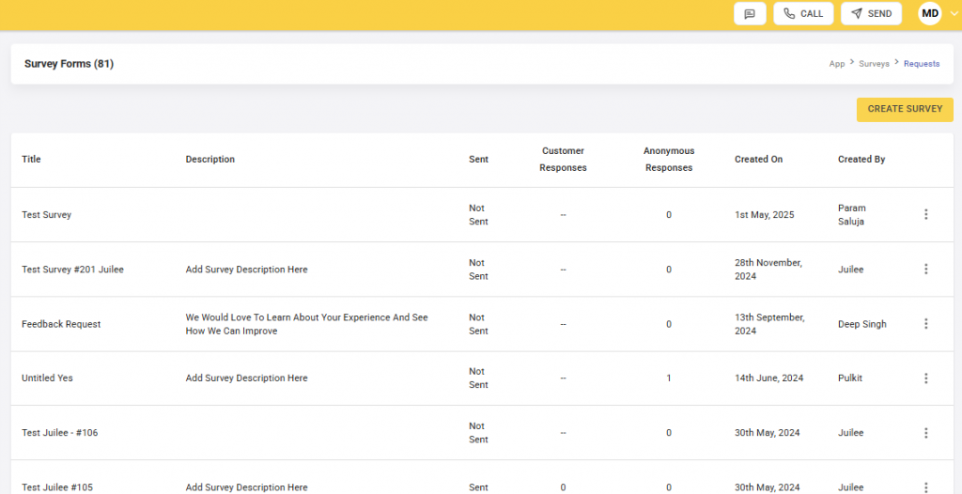This screenshot has width=962, height=494.
Task: Open options menu for Test Survey row
Action: click(x=925, y=215)
